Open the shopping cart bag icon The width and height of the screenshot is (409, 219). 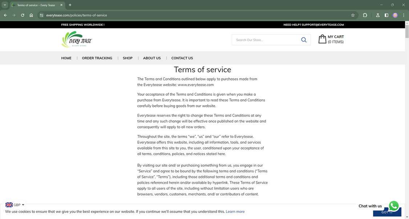pyautogui.click(x=322, y=39)
